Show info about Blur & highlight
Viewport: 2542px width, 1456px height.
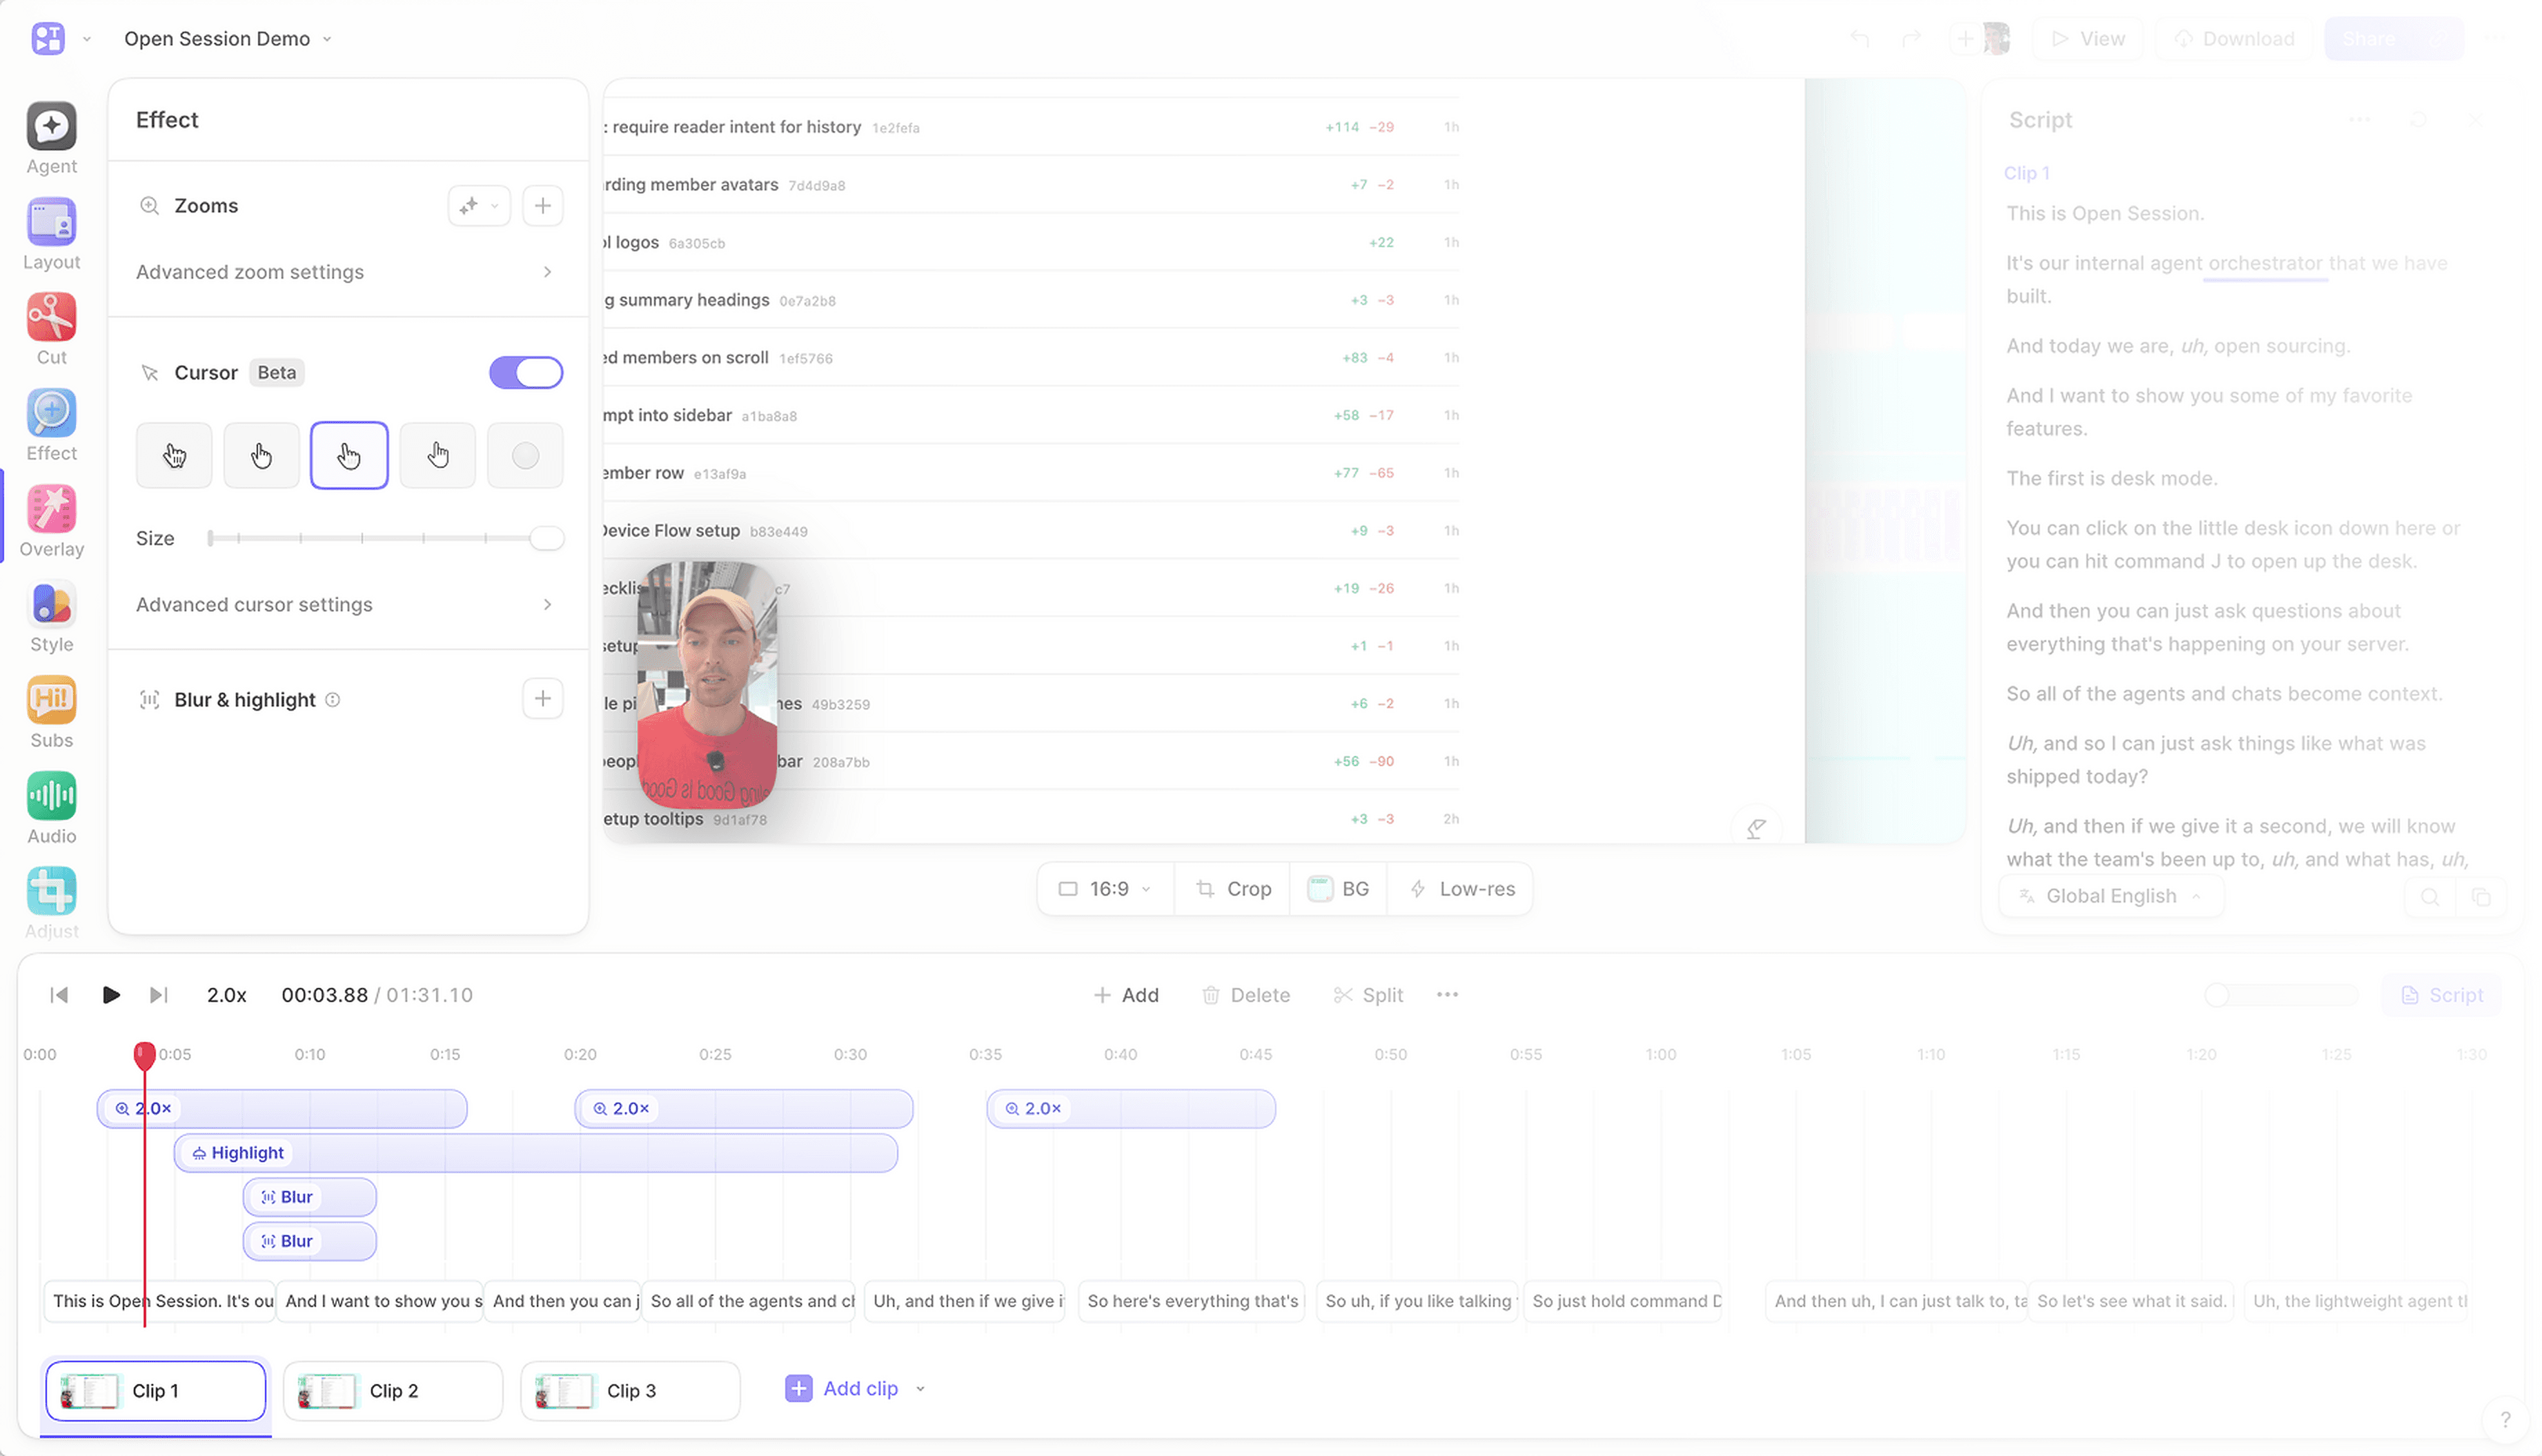333,700
